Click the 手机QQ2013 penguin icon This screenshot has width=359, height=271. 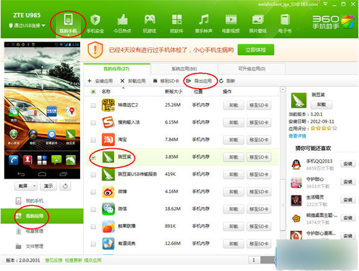click(x=296, y=164)
